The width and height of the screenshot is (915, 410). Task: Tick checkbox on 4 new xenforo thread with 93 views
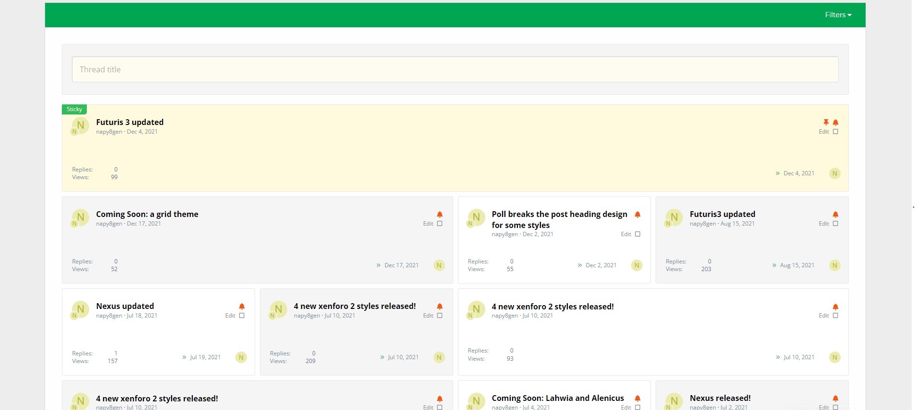(835, 316)
